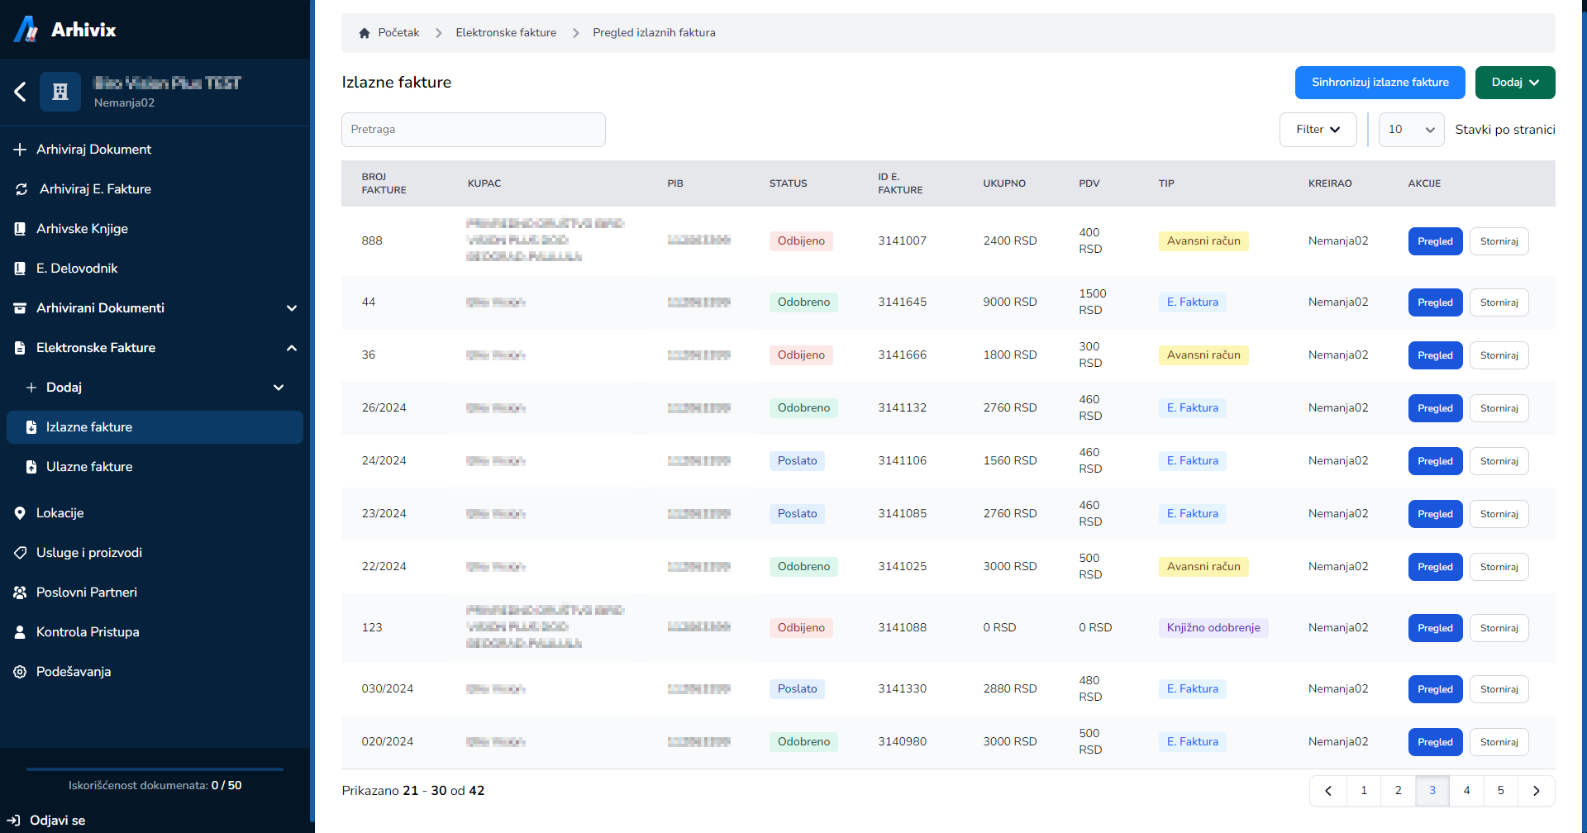Click Storniraj for invoice 26/2024
The height and width of the screenshot is (833, 1587).
click(1499, 408)
